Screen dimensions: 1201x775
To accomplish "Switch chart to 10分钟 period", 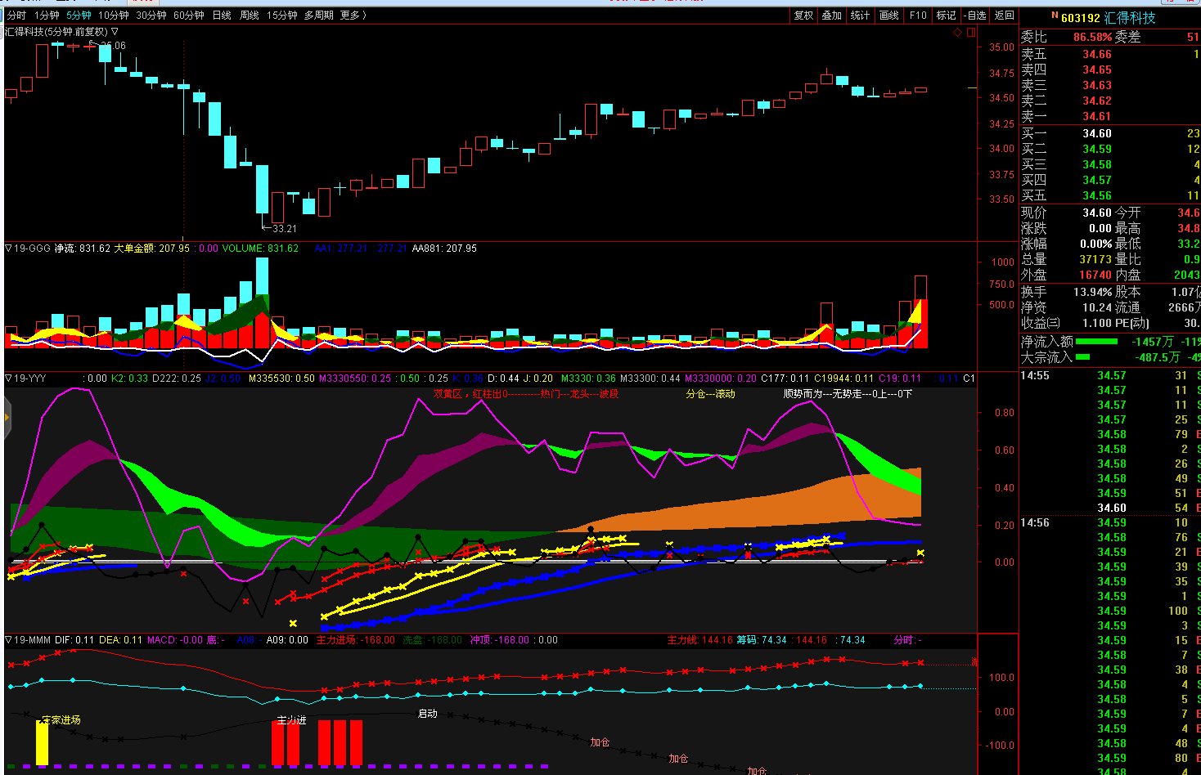I will (114, 16).
